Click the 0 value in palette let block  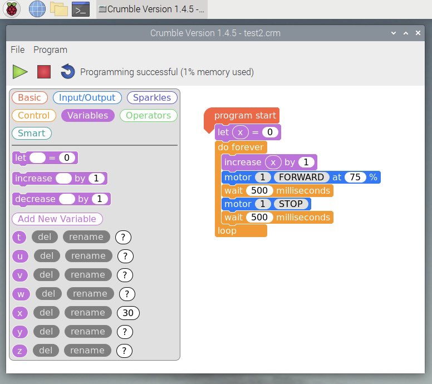[67, 158]
